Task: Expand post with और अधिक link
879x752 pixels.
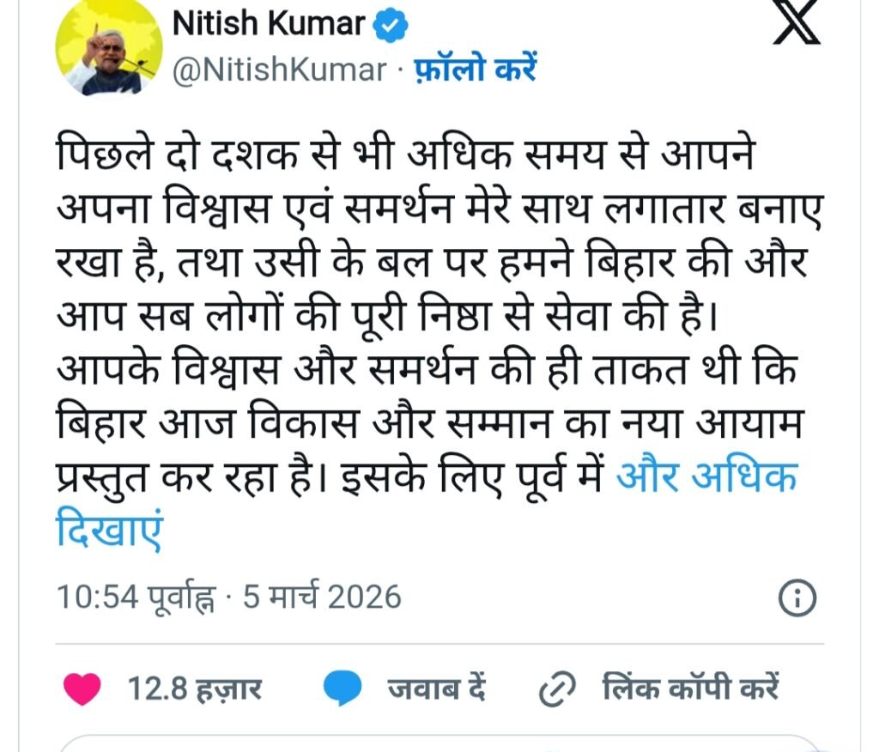Action: click(x=706, y=476)
